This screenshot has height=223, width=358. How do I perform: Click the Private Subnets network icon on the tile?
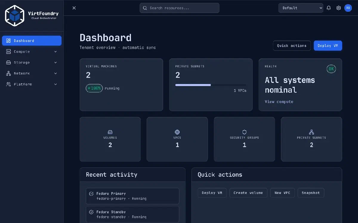pyautogui.click(x=311, y=132)
